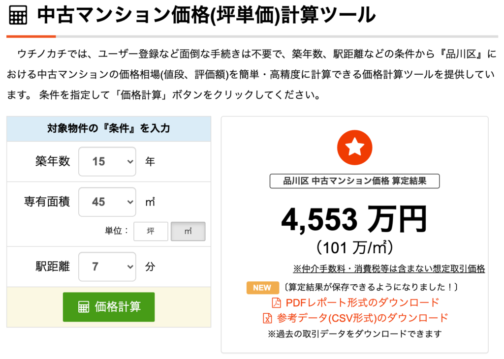This screenshot has height=359, width=504.
Task: Switch area unit to 坪
Action: (151, 231)
